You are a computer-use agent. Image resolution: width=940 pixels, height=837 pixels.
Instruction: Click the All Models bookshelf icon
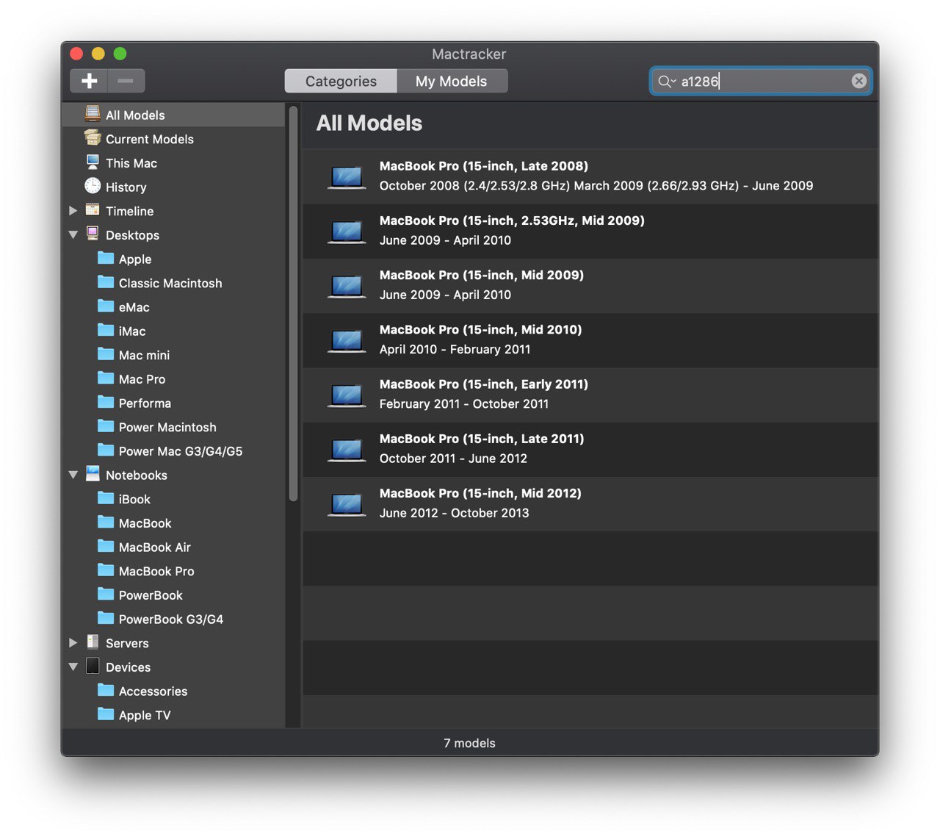tap(93, 114)
